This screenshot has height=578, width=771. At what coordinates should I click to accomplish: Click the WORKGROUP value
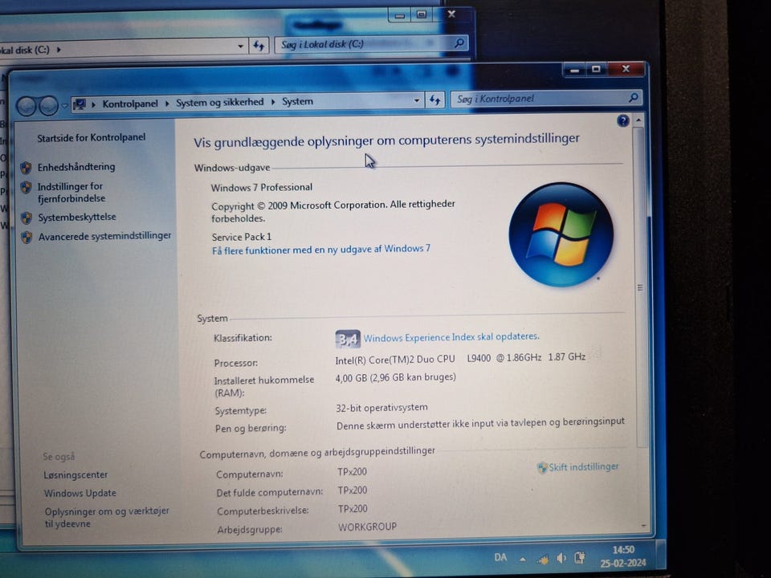point(367,527)
